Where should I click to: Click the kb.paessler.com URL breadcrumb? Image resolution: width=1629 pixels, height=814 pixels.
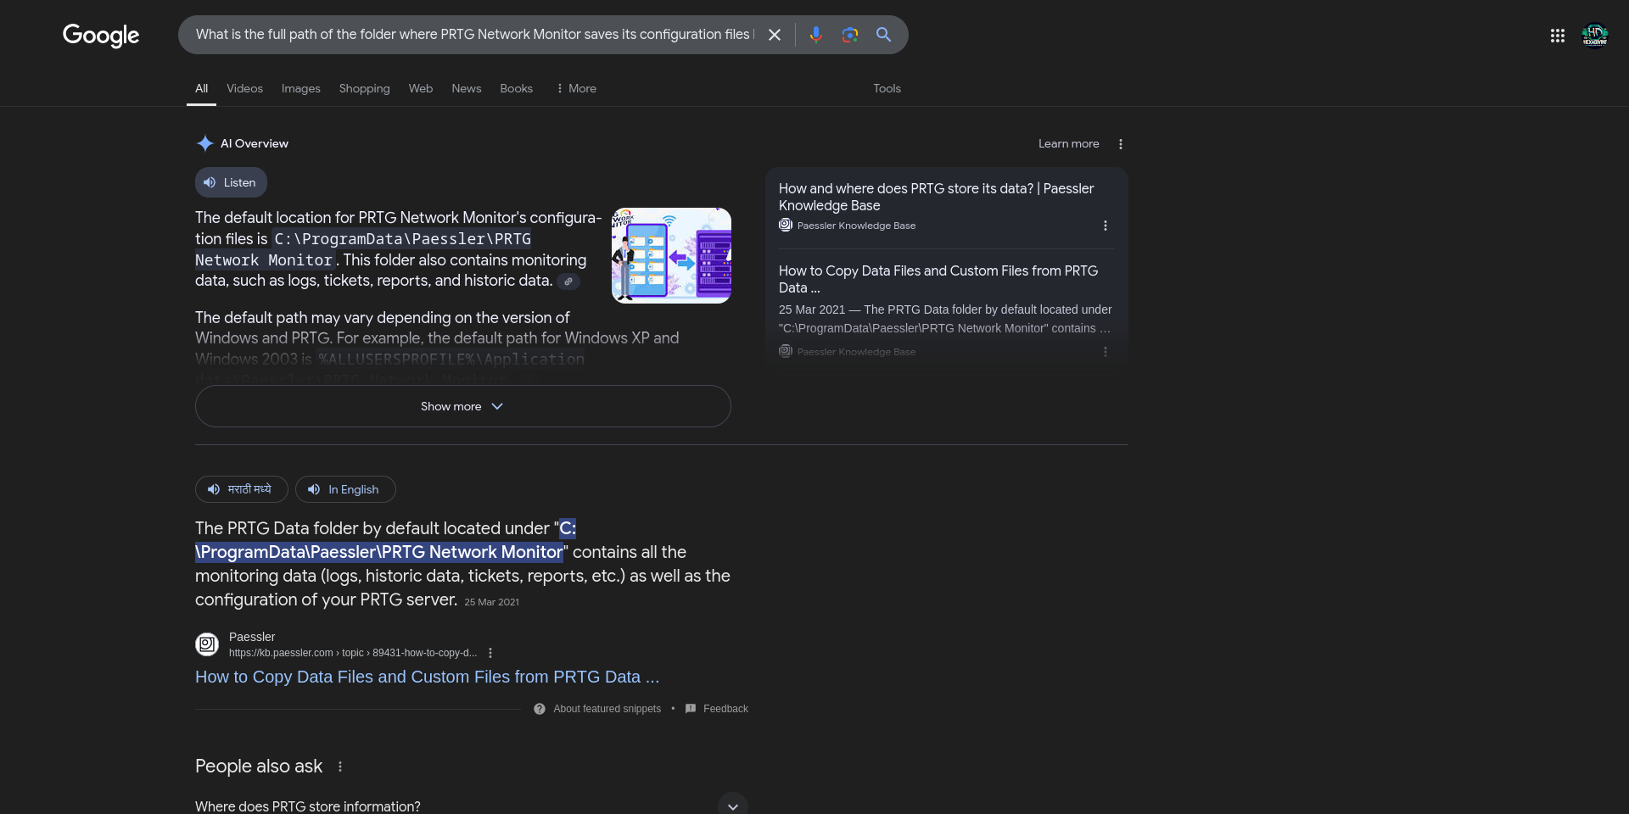coord(353,653)
